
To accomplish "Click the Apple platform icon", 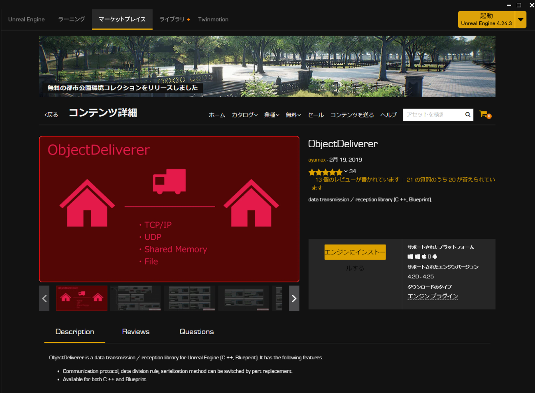I will coord(424,257).
